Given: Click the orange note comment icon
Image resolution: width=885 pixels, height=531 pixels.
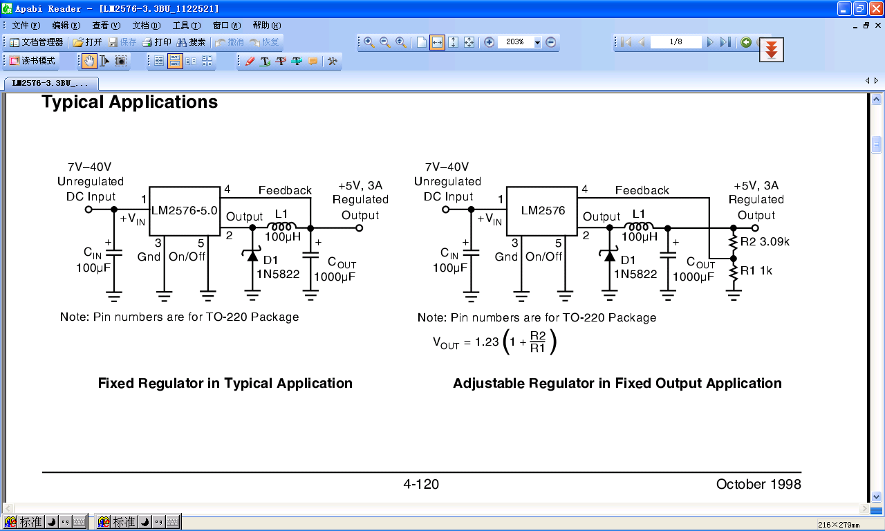Looking at the screenshot, I should coord(313,61).
